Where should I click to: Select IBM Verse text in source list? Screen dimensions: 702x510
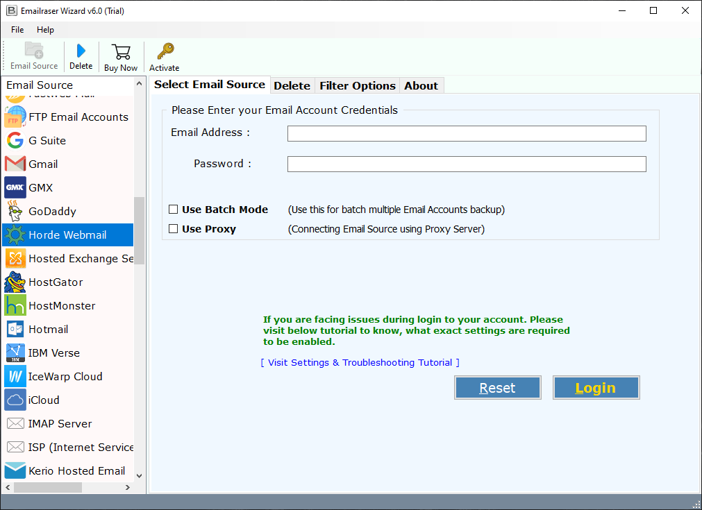click(54, 353)
